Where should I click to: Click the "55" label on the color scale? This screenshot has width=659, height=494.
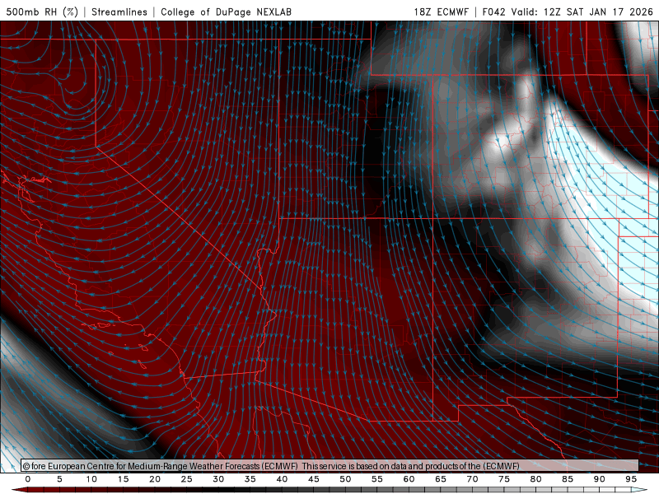tap(377, 479)
